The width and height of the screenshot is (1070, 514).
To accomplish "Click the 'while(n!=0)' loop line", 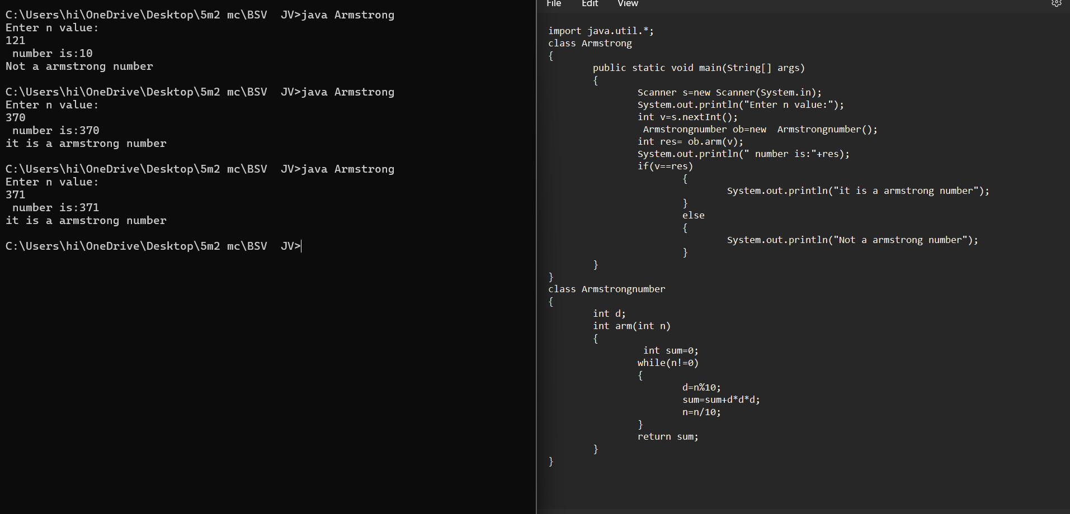I will [668, 363].
